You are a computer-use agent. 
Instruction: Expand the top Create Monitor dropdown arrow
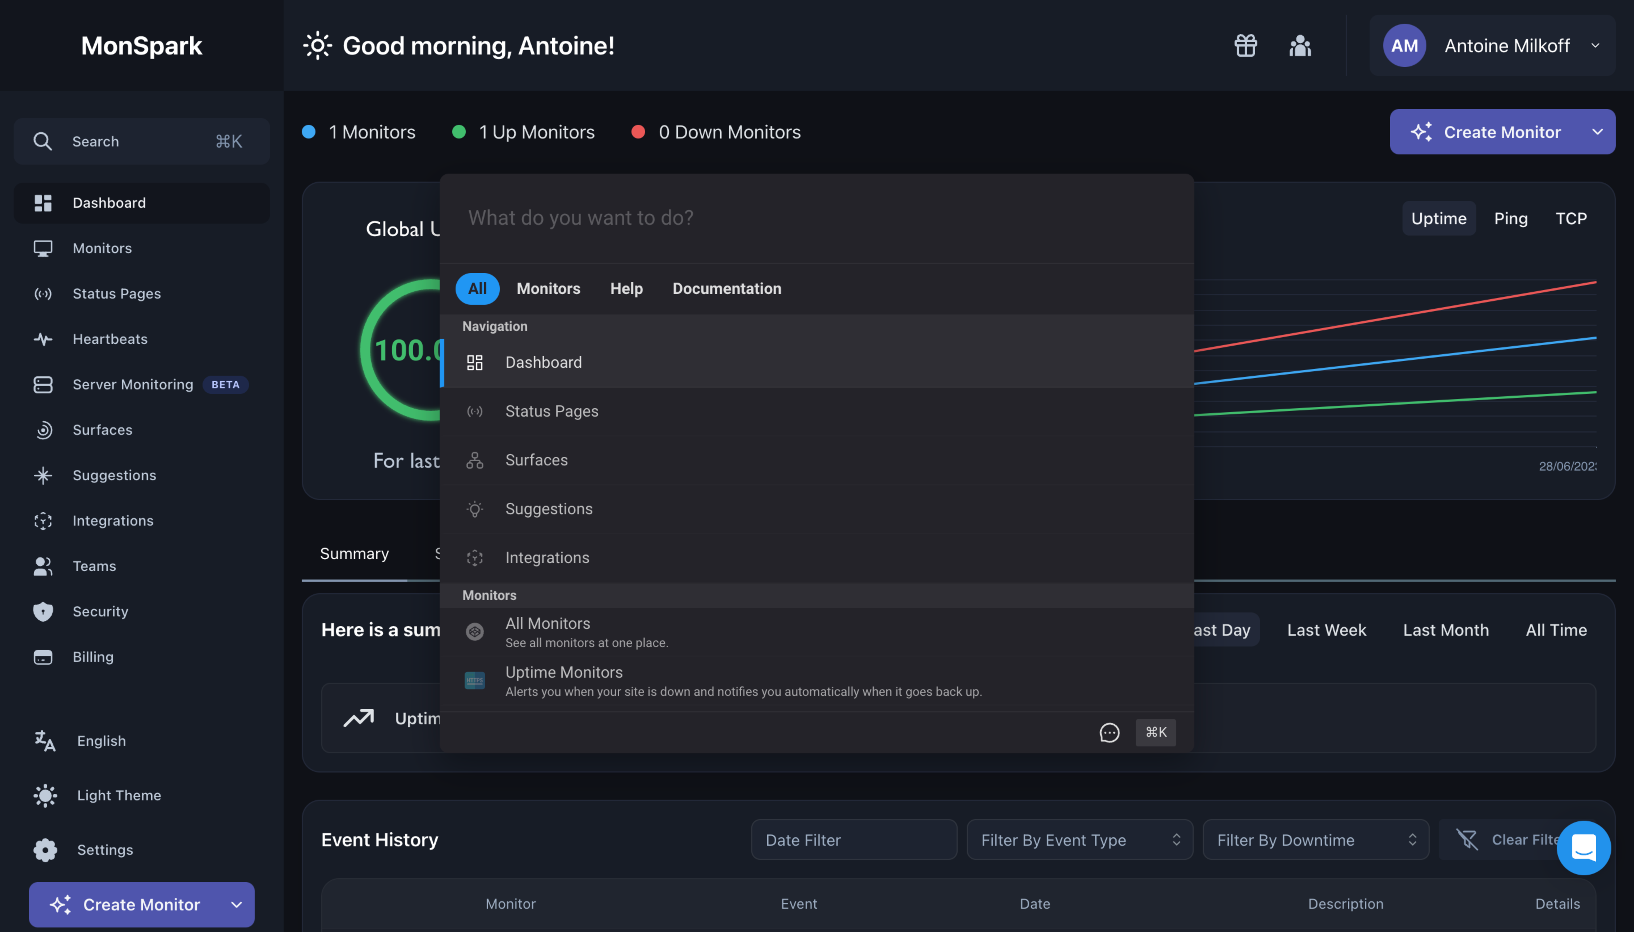click(x=1597, y=132)
